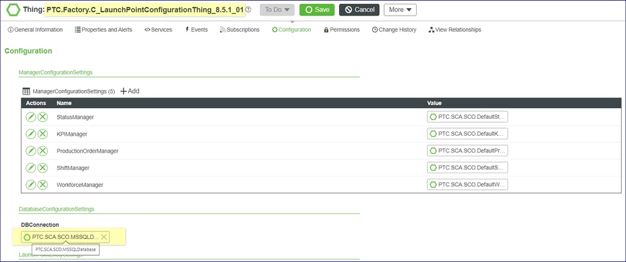Click the Actions column header

36,103
